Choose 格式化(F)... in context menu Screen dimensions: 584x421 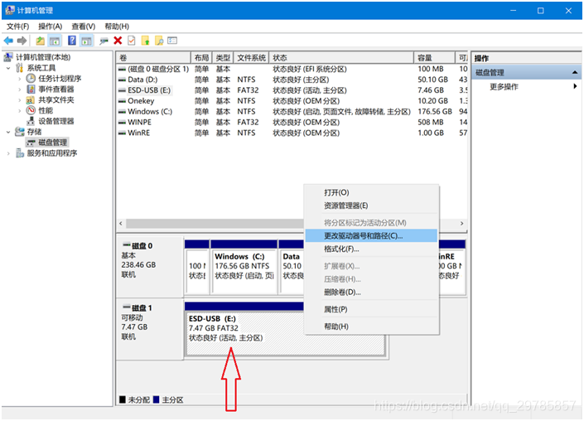click(371, 249)
